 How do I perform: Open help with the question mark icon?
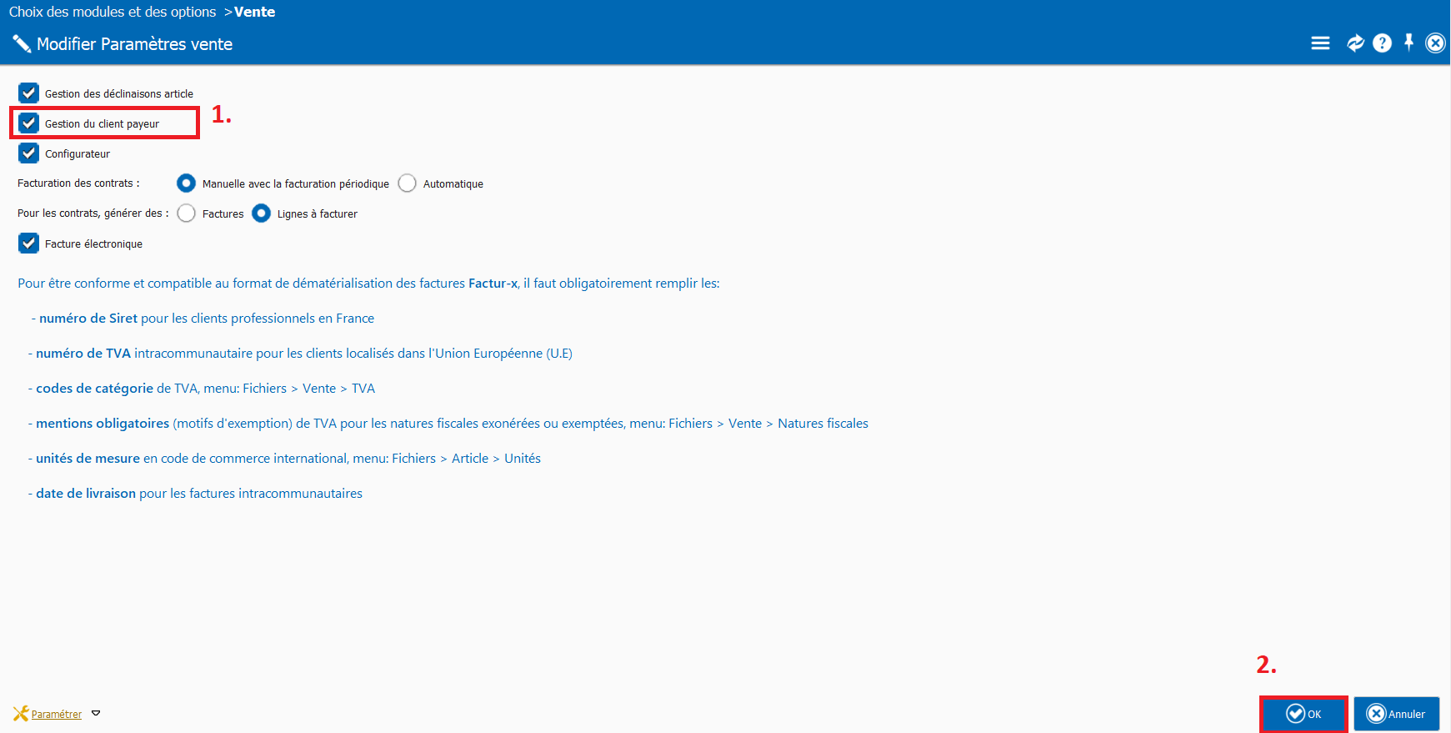pyautogui.click(x=1382, y=43)
